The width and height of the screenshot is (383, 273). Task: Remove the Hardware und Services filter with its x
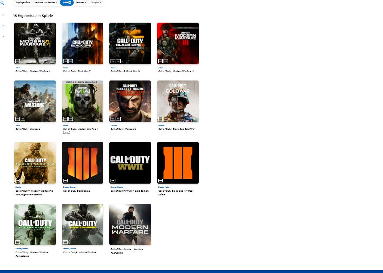click(x=57, y=2)
